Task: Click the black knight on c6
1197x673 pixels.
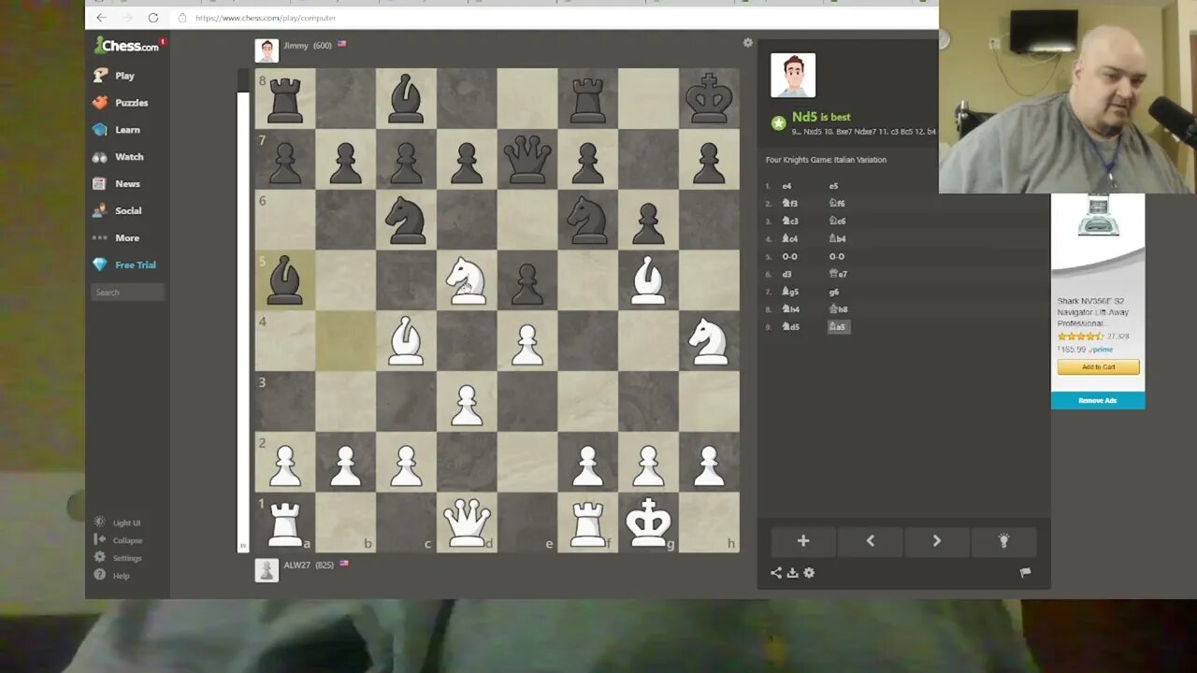Action: [406, 220]
